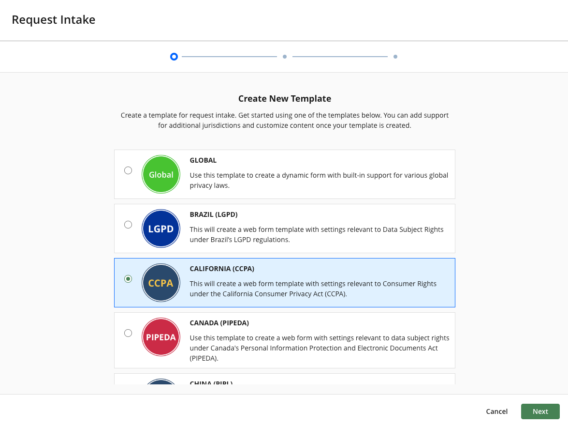Click the CANADA (PIPEDA) title
This screenshot has height=426, width=568.
pyautogui.click(x=219, y=322)
